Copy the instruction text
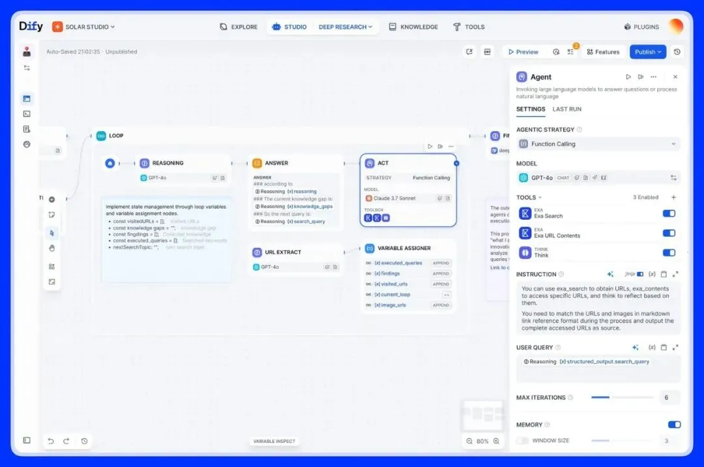704x467 pixels. click(x=664, y=274)
